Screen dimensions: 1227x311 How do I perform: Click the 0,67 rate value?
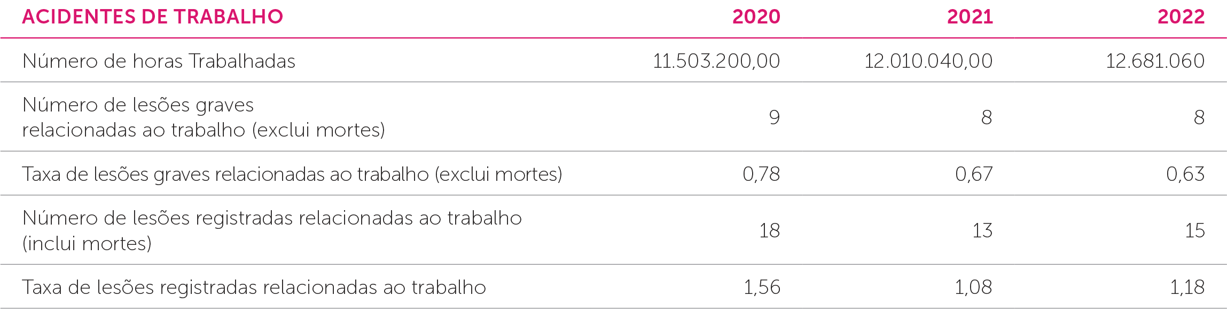pyautogui.click(x=974, y=174)
